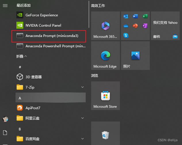Screen dimensions: 182x145
Task: Open the Yahoo 邮件 mail tile
Action: click(x=165, y=26)
